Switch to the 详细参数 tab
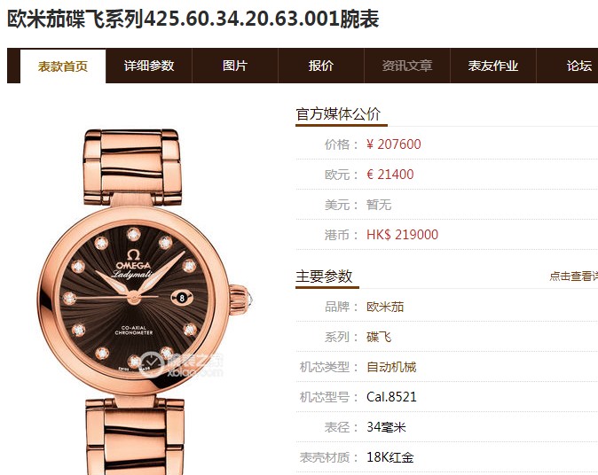 [x=149, y=66]
